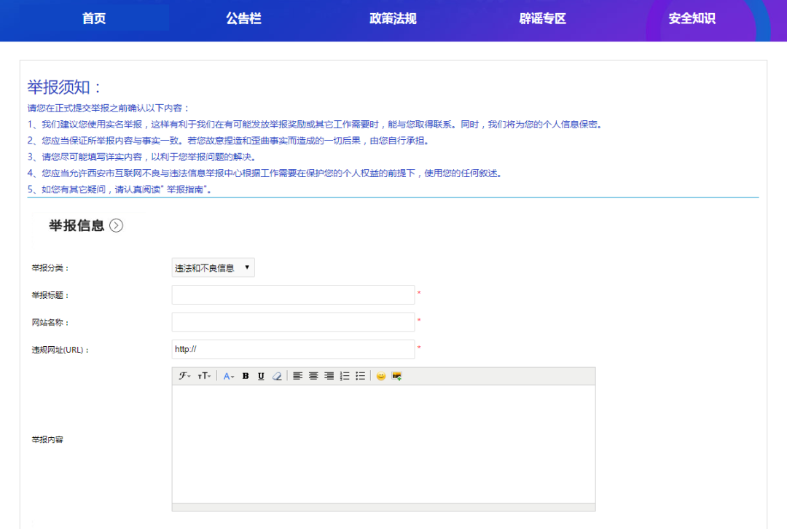Screen dimensions: 787x529
Task: Click the notice line starting with 2、您应当保证
Action: tap(230, 141)
